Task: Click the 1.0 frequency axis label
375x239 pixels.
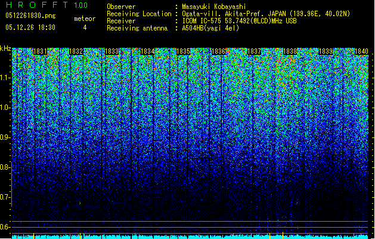Action: tap(5, 108)
